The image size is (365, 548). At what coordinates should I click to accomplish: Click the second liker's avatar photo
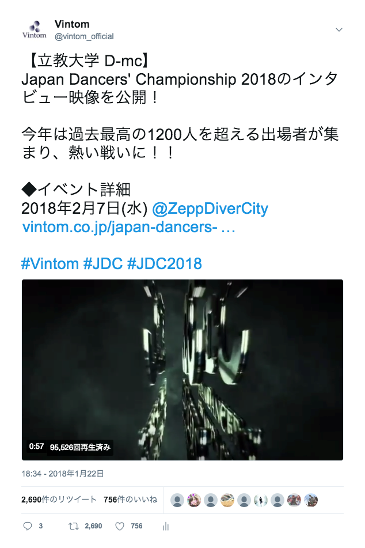(x=194, y=500)
